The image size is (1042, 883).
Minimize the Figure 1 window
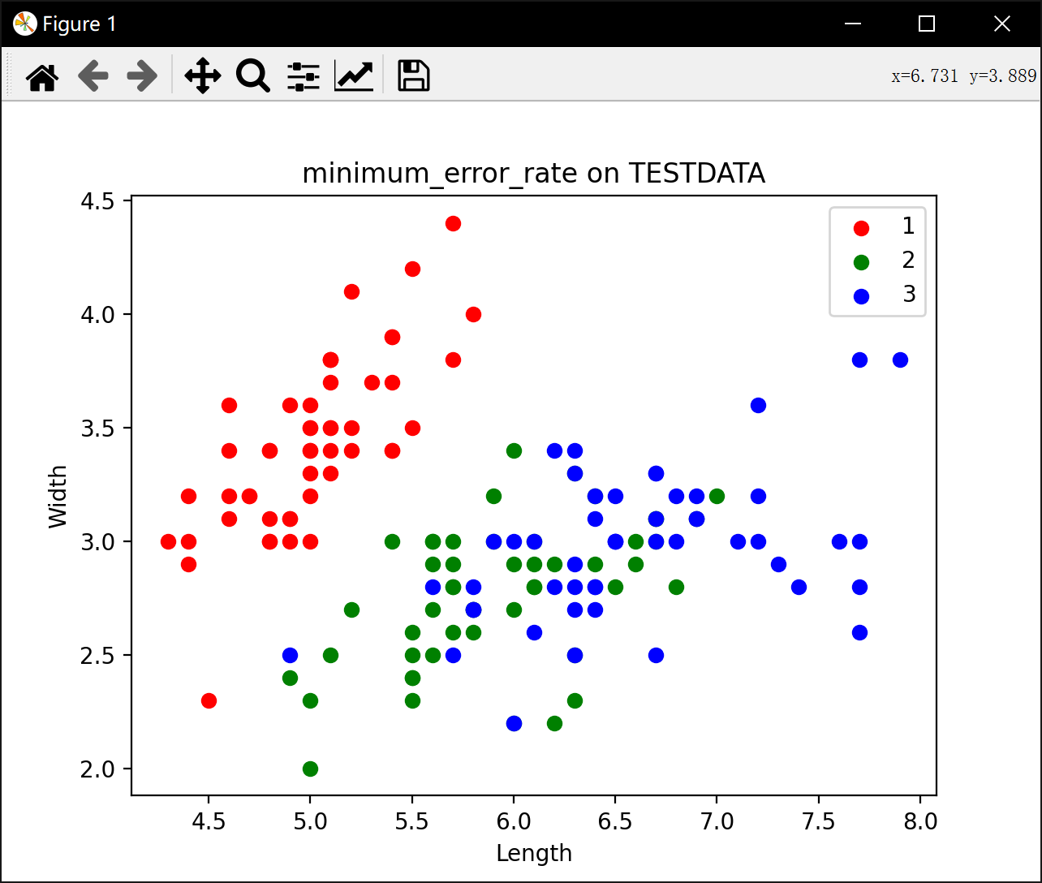[852, 24]
